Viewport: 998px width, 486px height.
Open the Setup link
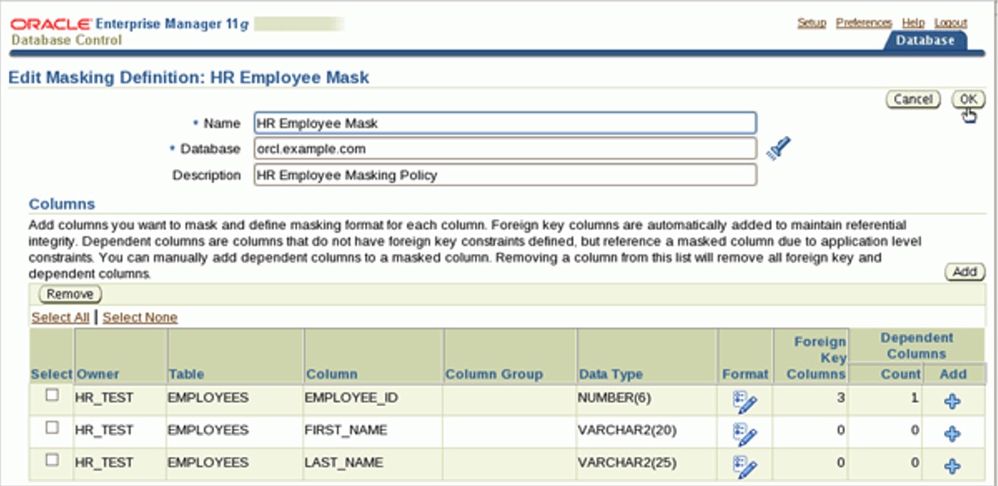coord(811,23)
